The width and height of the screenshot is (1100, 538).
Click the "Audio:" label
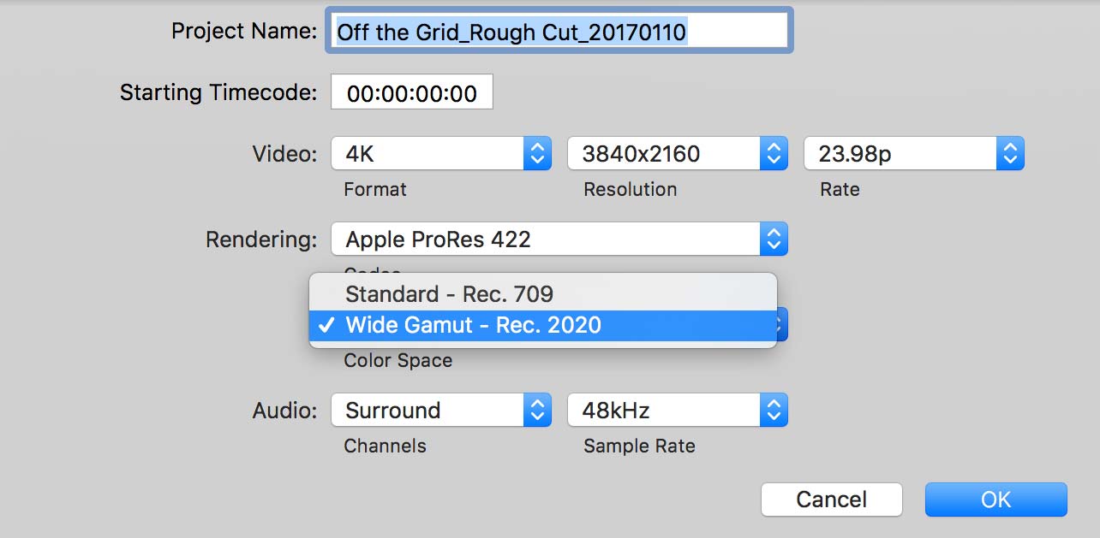click(x=284, y=411)
